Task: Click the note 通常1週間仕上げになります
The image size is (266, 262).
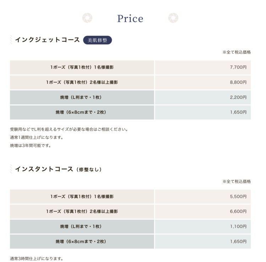Action: [37, 137]
